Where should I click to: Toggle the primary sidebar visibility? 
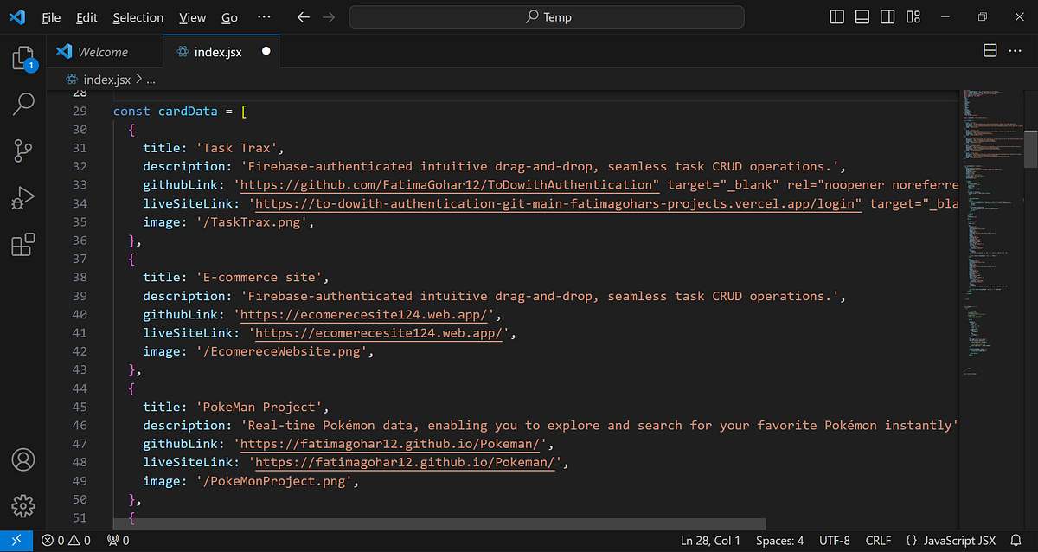pos(836,16)
